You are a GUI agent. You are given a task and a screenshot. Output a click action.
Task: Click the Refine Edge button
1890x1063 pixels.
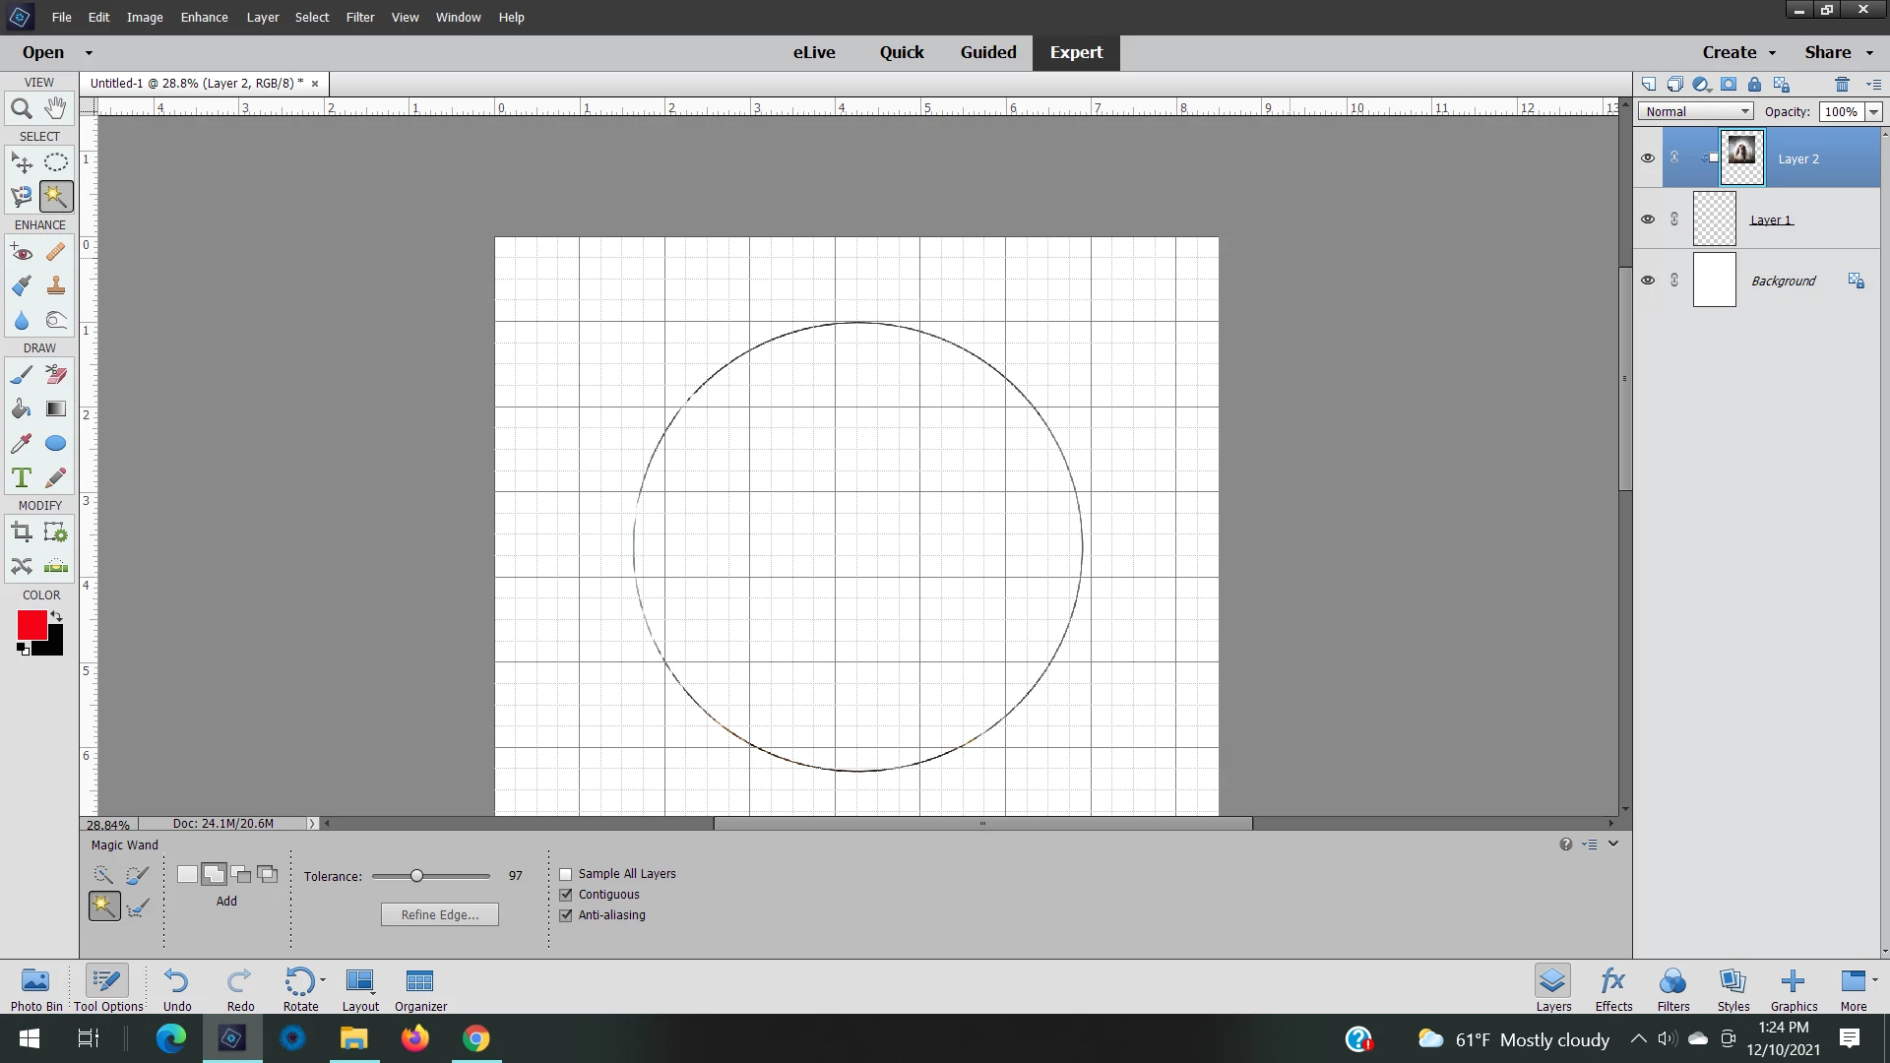(x=440, y=914)
